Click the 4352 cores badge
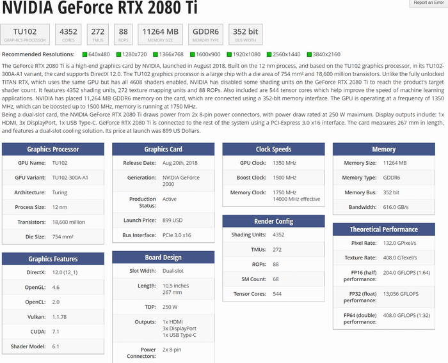 pyautogui.click(x=68, y=35)
